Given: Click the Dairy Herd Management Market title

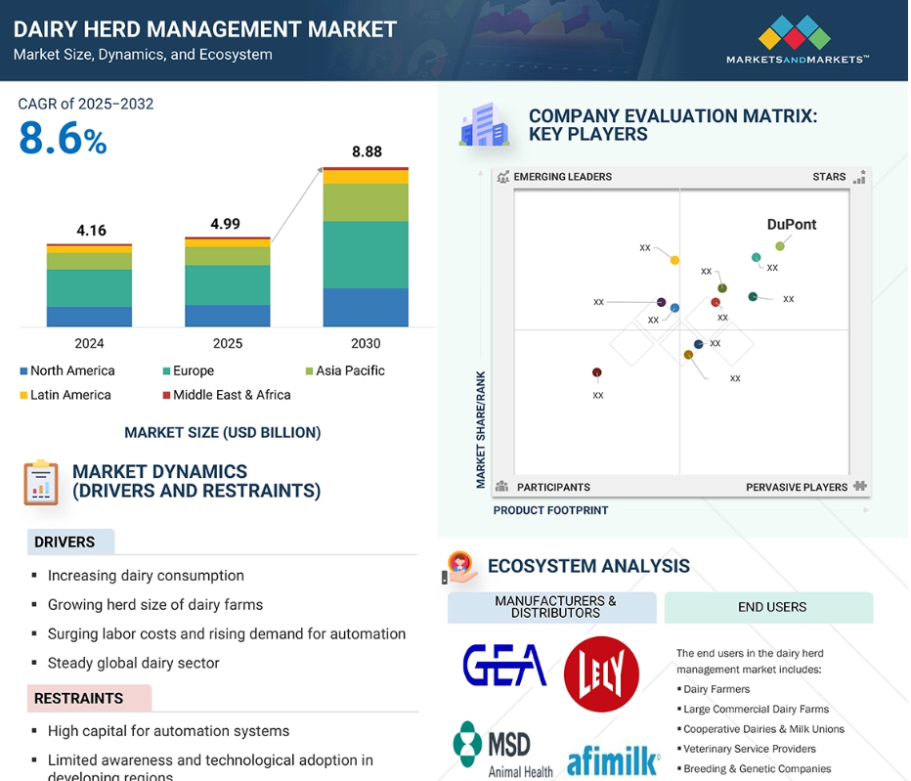Looking at the screenshot, I should tap(205, 29).
